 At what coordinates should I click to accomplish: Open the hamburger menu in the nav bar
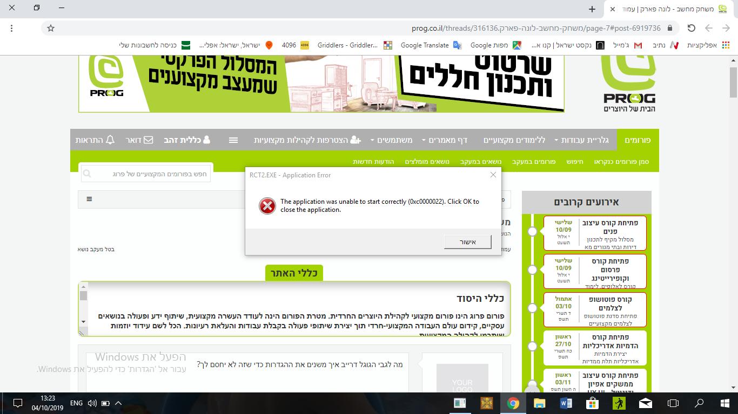233,140
